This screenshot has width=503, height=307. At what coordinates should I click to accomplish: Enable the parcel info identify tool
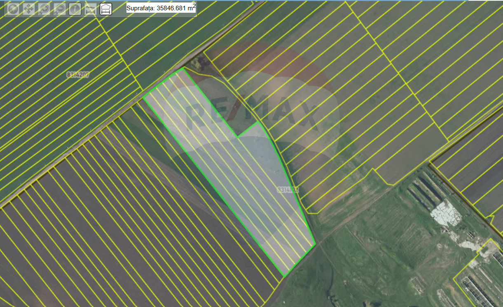pyautogui.click(x=75, y=9)
